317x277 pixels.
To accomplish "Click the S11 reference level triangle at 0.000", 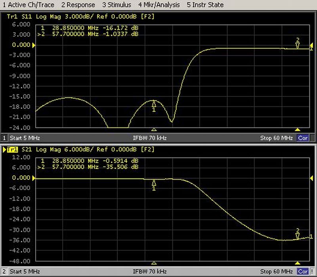I will coord(34,45).
